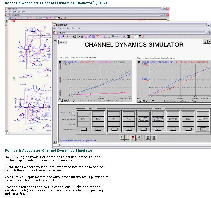Toggle Channel Active switch for DSP/PSP
This screenshot has height=198, width=211.
tap(173, 129)
